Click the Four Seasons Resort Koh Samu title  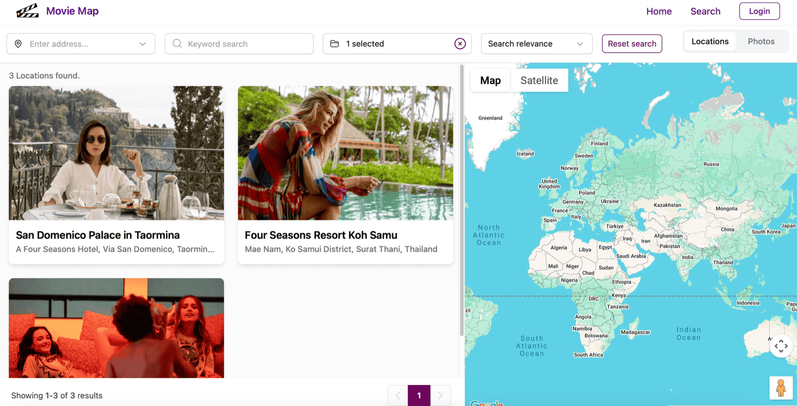(321, 235)
